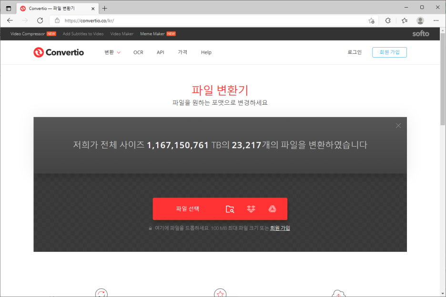The width and height of the screenshot is (446, 297).
Task: Click the scrollbar up arrow
Action: click(x=443, y=30)
